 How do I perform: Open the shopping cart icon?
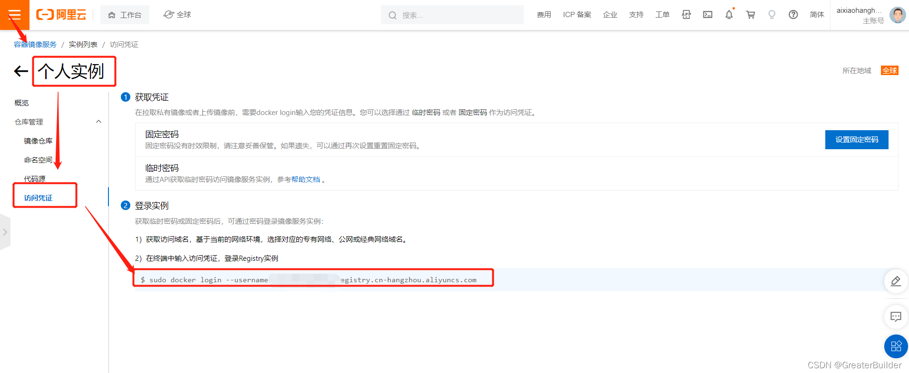pyautogui.click(x=751, y=15)
